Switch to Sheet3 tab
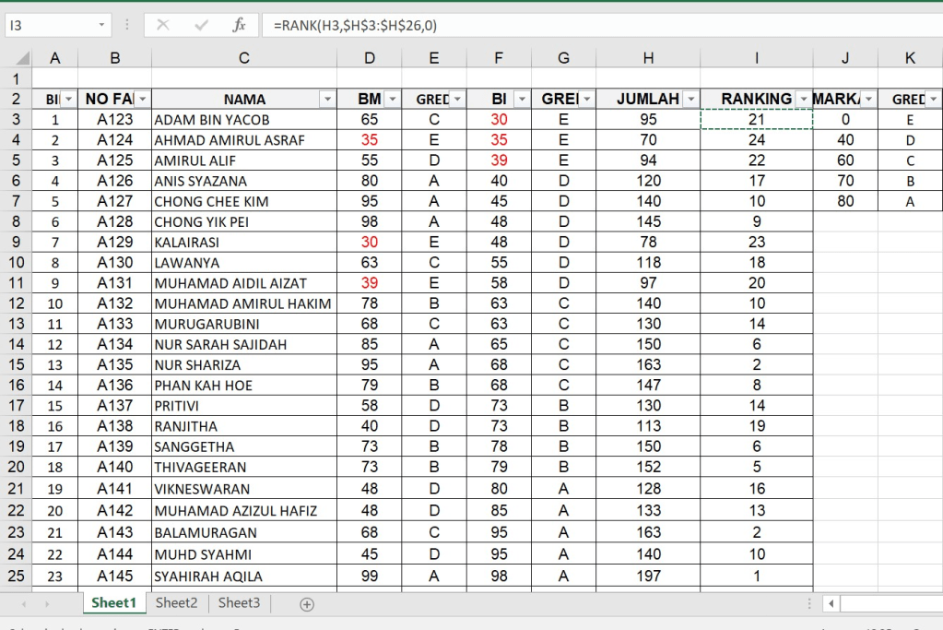Image resolution: width=943 pixels, height=630 pixels. click(239, 603)
